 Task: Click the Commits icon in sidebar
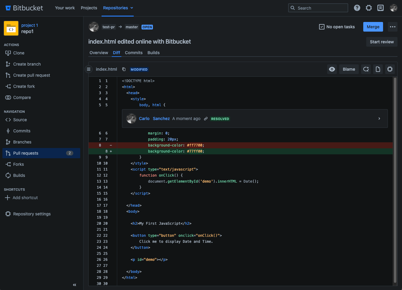pos(8,131)
